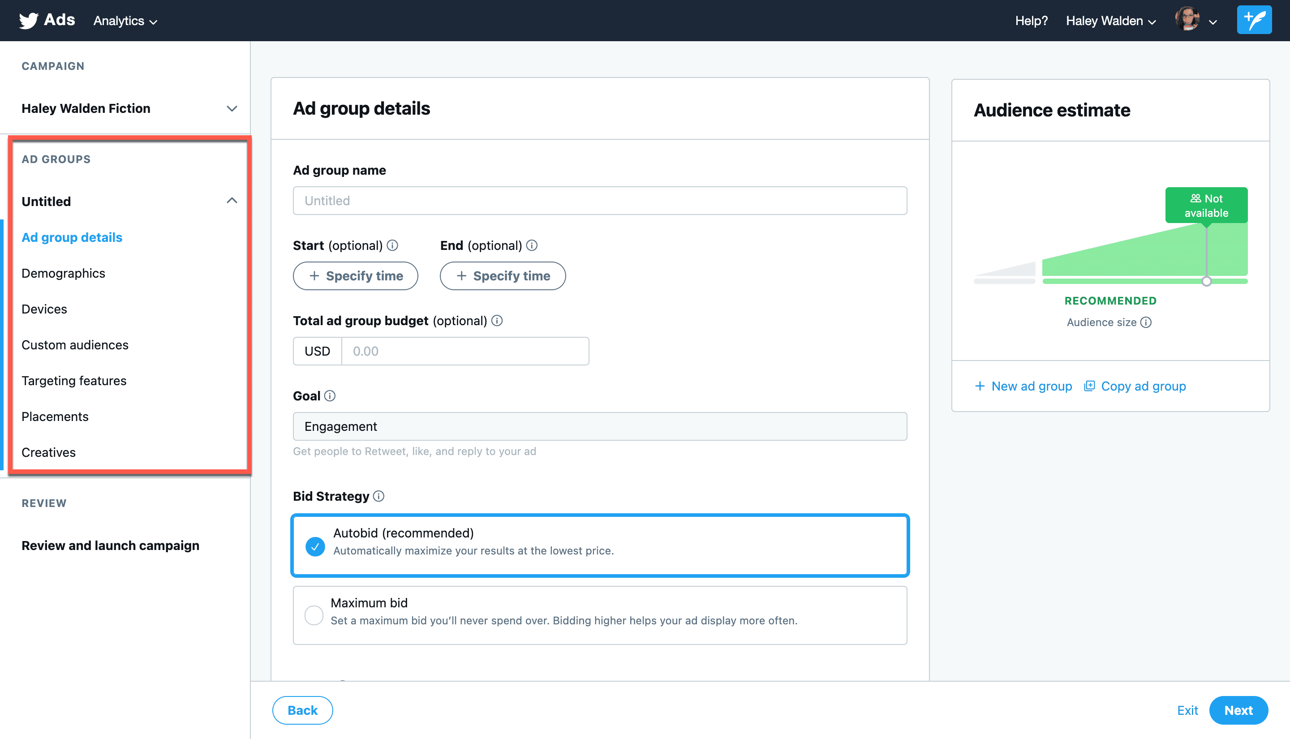Click the Ad group name input field
Screen dimensions: 1290x739
point(601,200)
